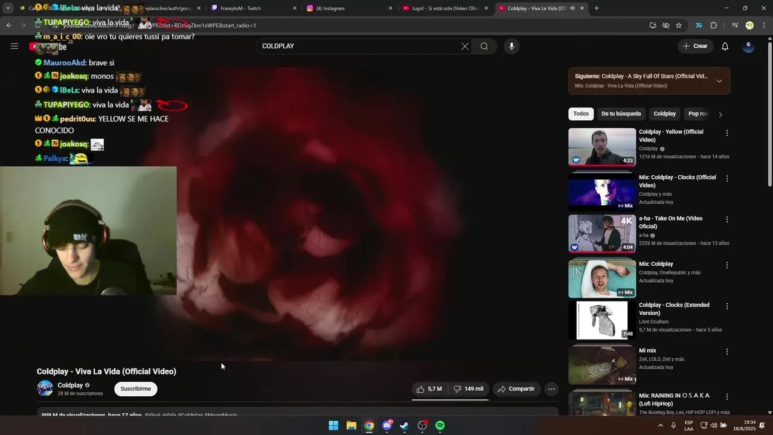
Task: Click the Compartir share button
Action: coord(516,389)
